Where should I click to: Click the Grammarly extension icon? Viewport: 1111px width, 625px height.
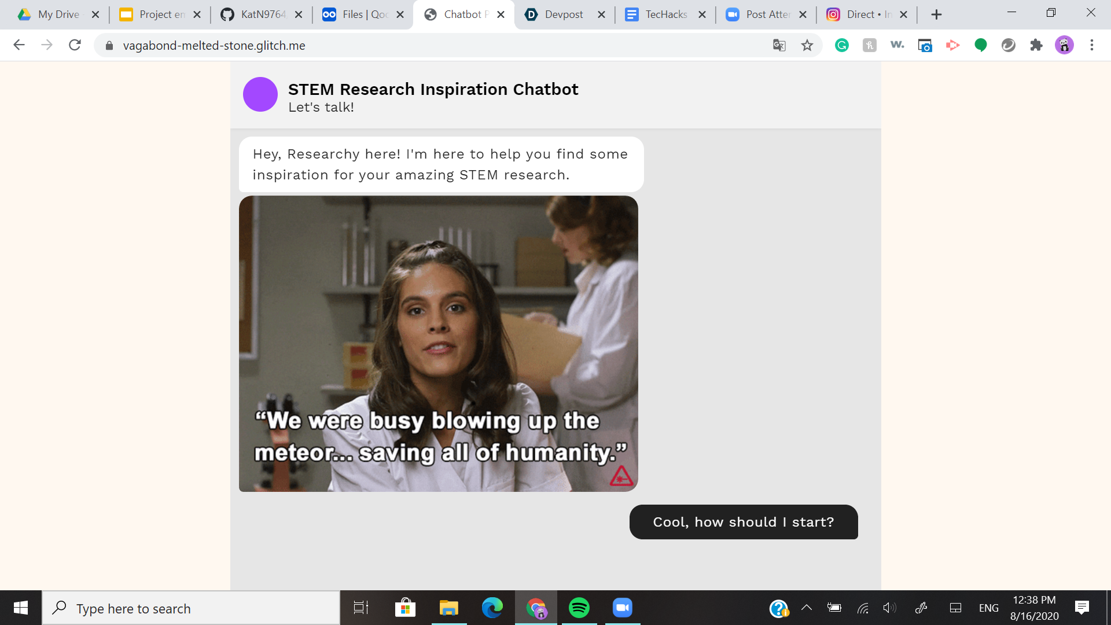pyautogui.click(x=841, y=45)
